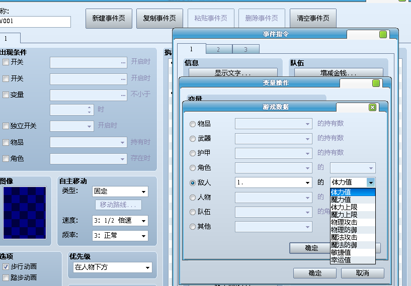Viewport: 411px width, 286px height.
Task: Click ellipsis on 变量 condition field
Action: tap(123, 96)
